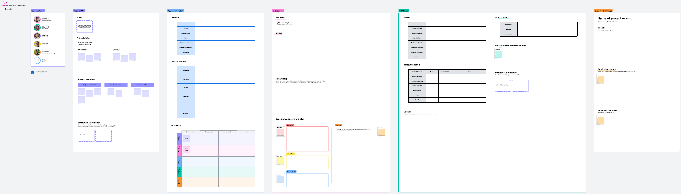Viewport: 682px width, 194px height.
Task: Select the Release team frame label
Action: click(x=38, y=11)
